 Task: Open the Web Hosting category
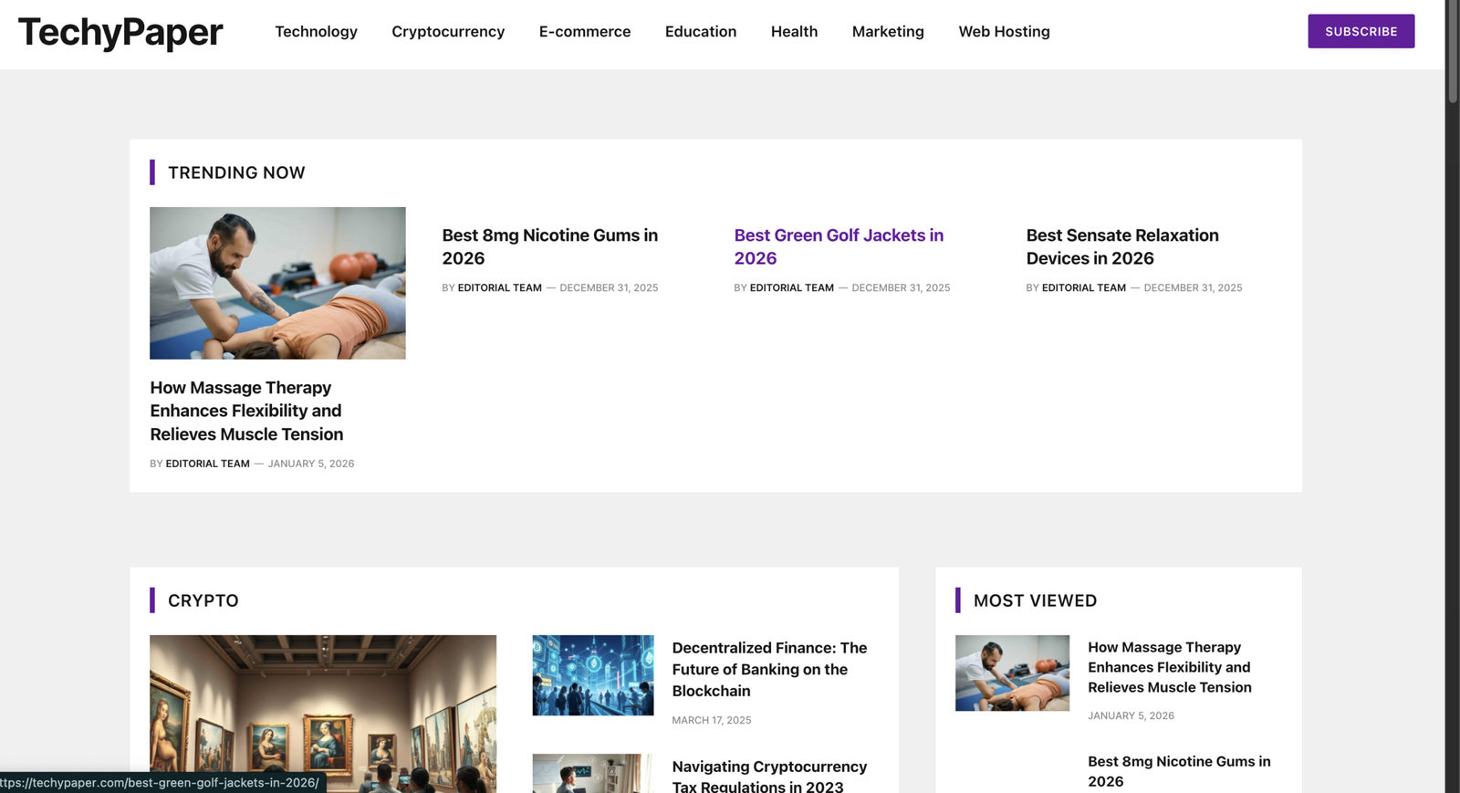point(1004,32)
